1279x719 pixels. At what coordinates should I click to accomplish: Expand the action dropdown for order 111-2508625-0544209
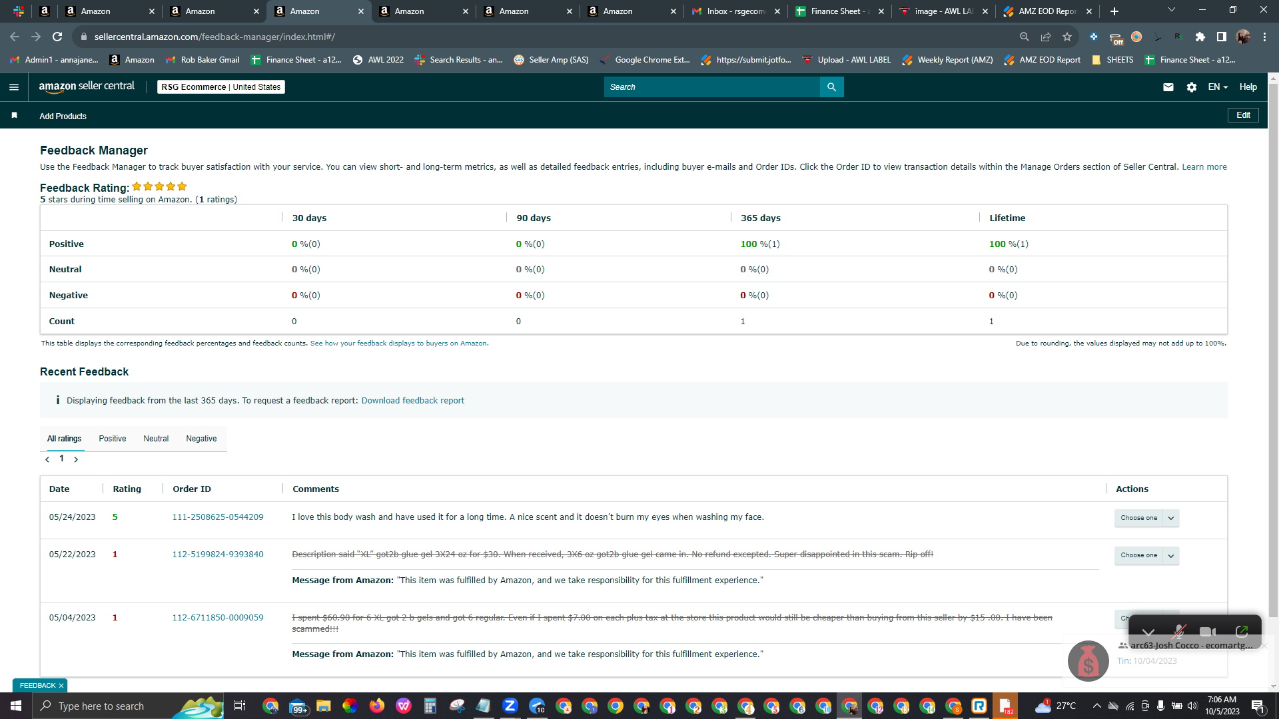(1171, 518)
